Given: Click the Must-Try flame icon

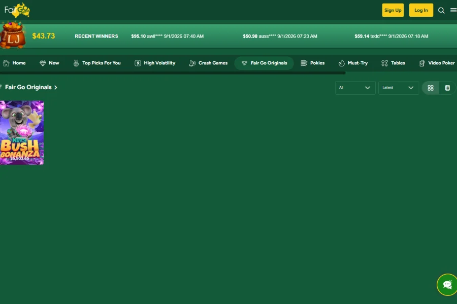Looking at the screenshot, I should click(x=342, y=63).
